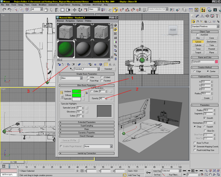Enable the Wire checkbox
Screen dimensions: 221x177
pyautogui.click(x=88, y=77)
